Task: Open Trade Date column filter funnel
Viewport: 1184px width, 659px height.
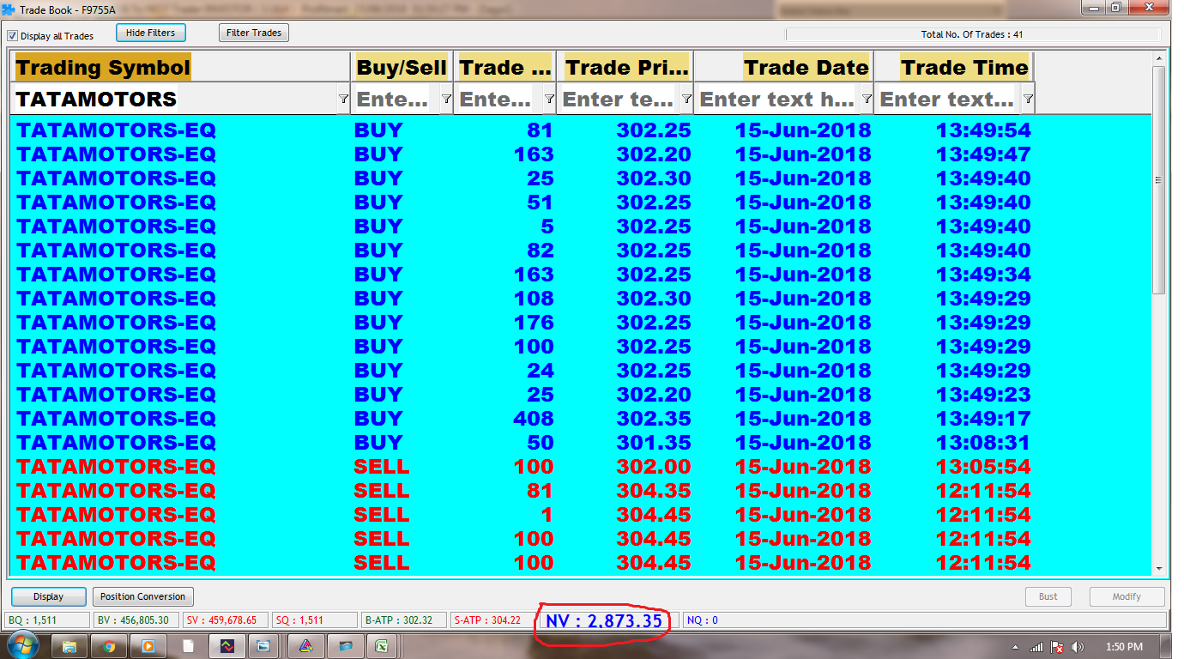Action: [867, 100]
